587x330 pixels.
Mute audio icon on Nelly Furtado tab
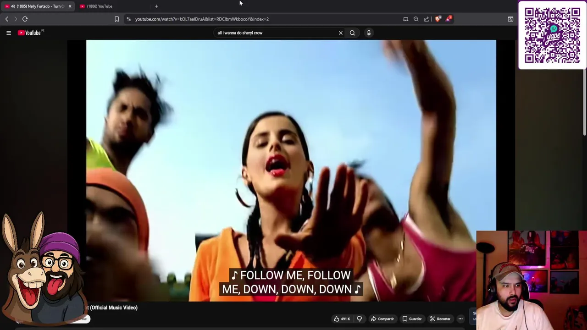(x=13, y=6)
